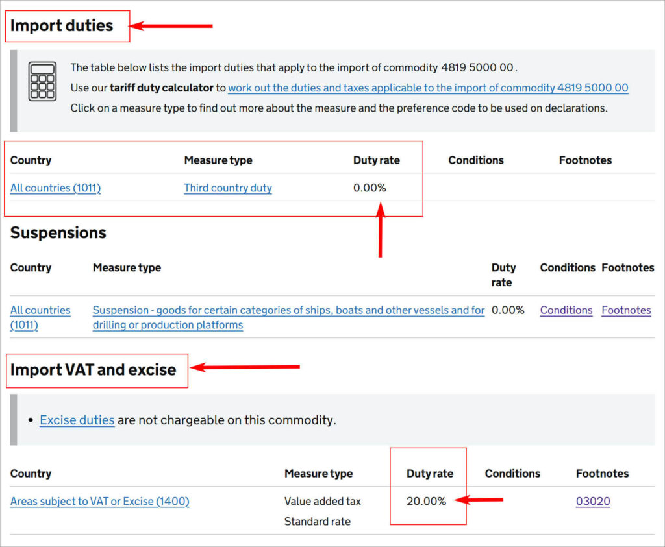Click the Import VAT and excise heading
The image size is (665, 547).
point(93,370)
